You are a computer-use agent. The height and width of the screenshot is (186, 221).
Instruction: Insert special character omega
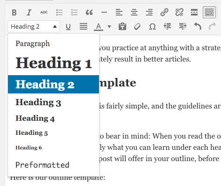click(152, 26)
